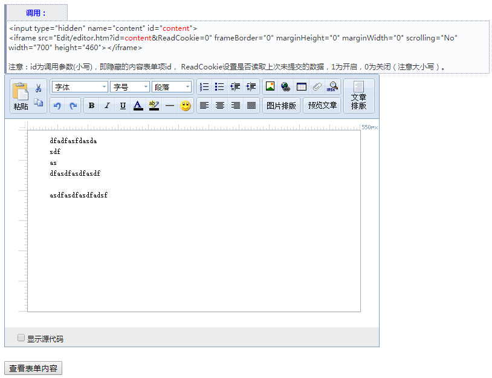Screen dimensions: 492x378
Task: Justify the text alignment
Action: tap(251, 106)
